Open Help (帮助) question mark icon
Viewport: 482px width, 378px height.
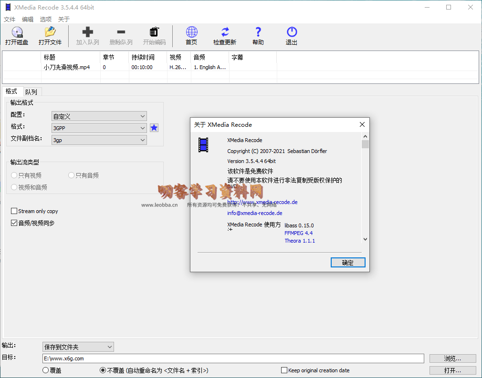coord(258,32)
